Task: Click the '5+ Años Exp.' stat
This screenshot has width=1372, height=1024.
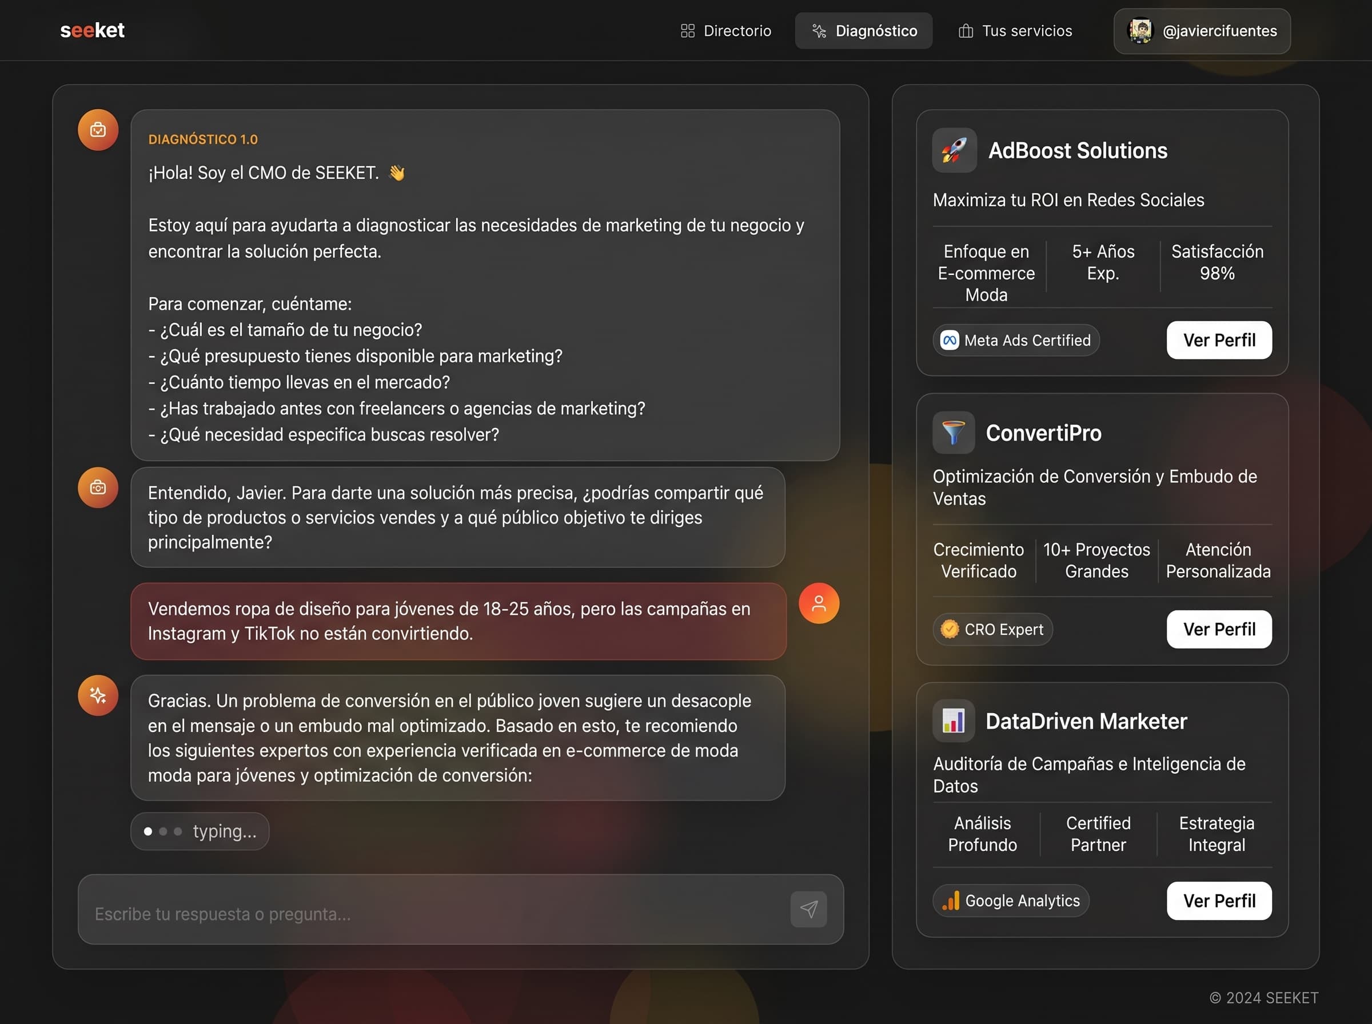Action: click(x=1103, y=262)
